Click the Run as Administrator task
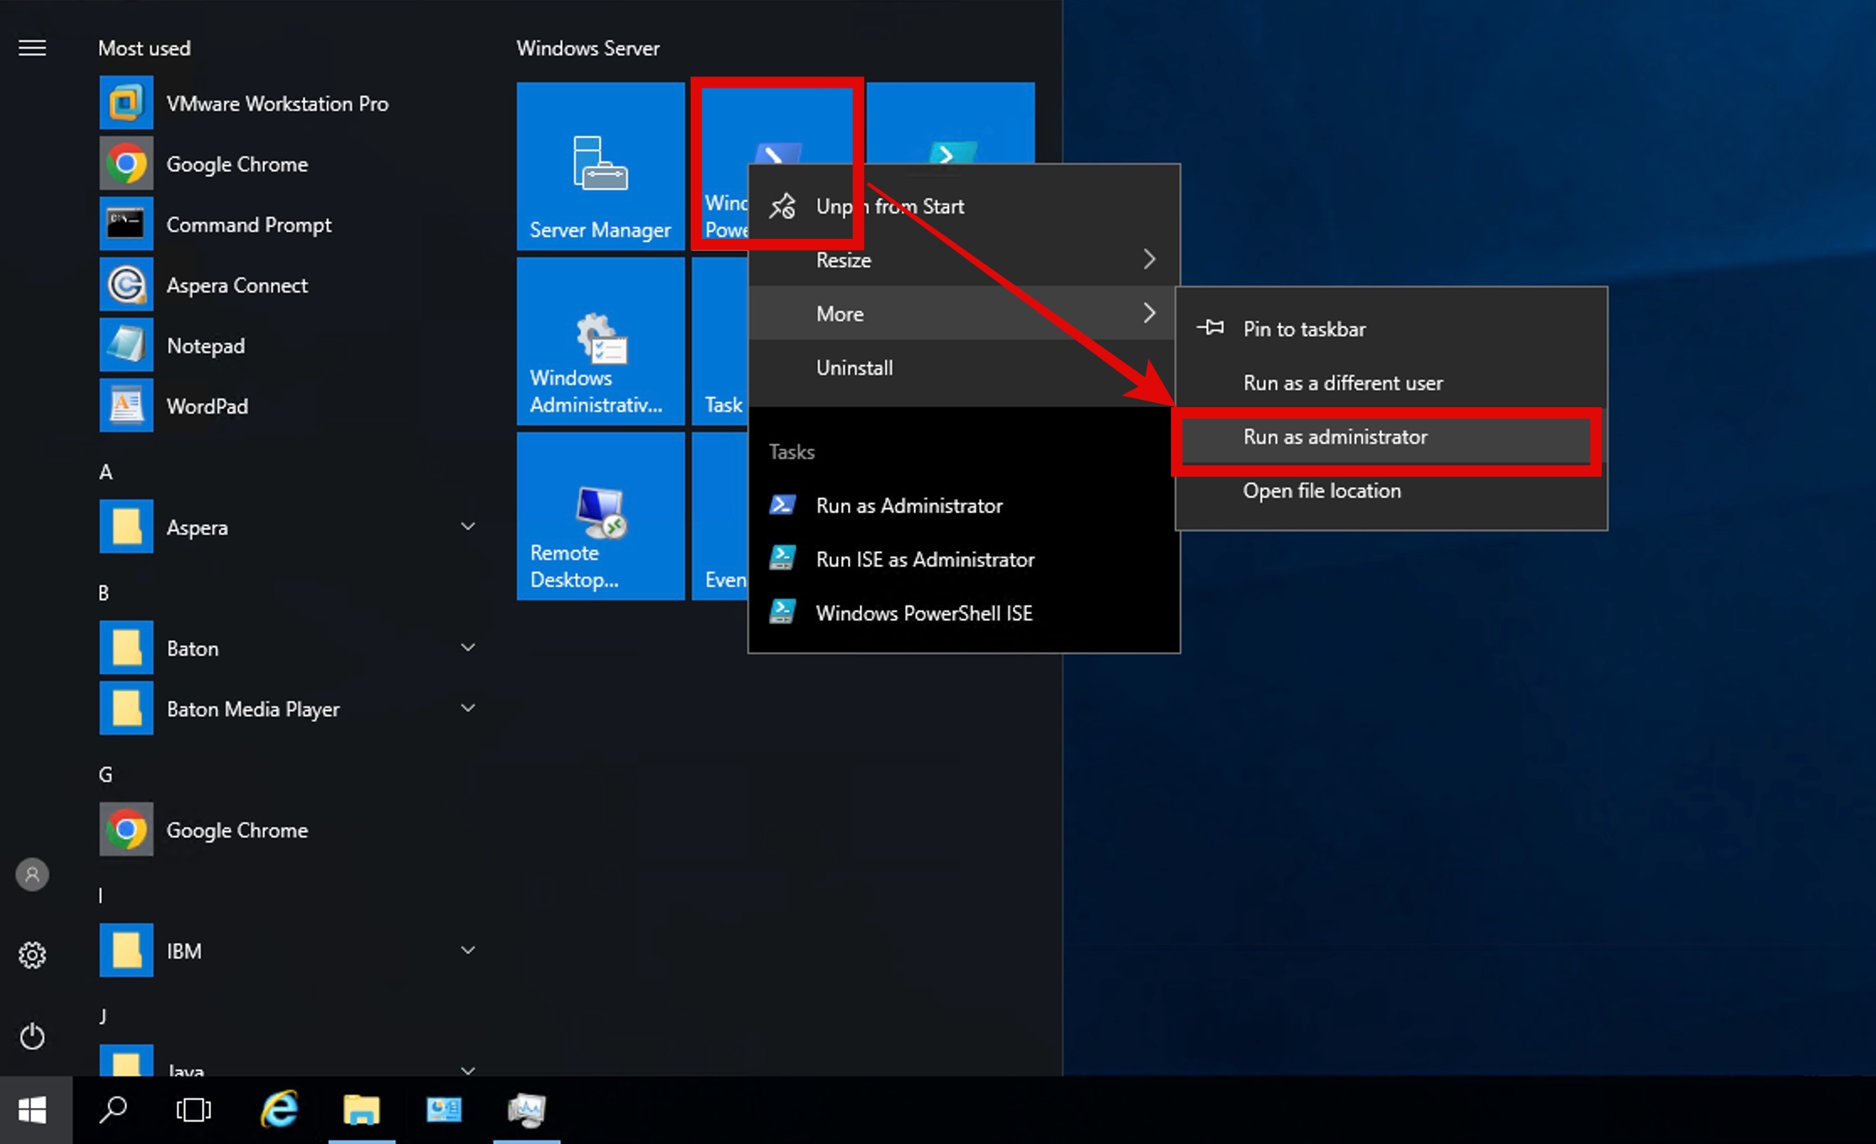The image size is (1876, 1144). (964, 506)
